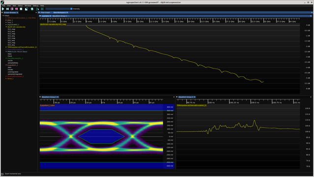Select the Step_1 filter
Screen dimensions: 314x177
(10, 23)
